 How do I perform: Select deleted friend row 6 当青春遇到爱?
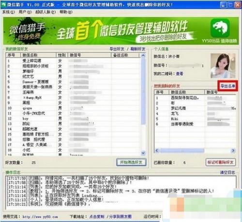click(195, 124)
